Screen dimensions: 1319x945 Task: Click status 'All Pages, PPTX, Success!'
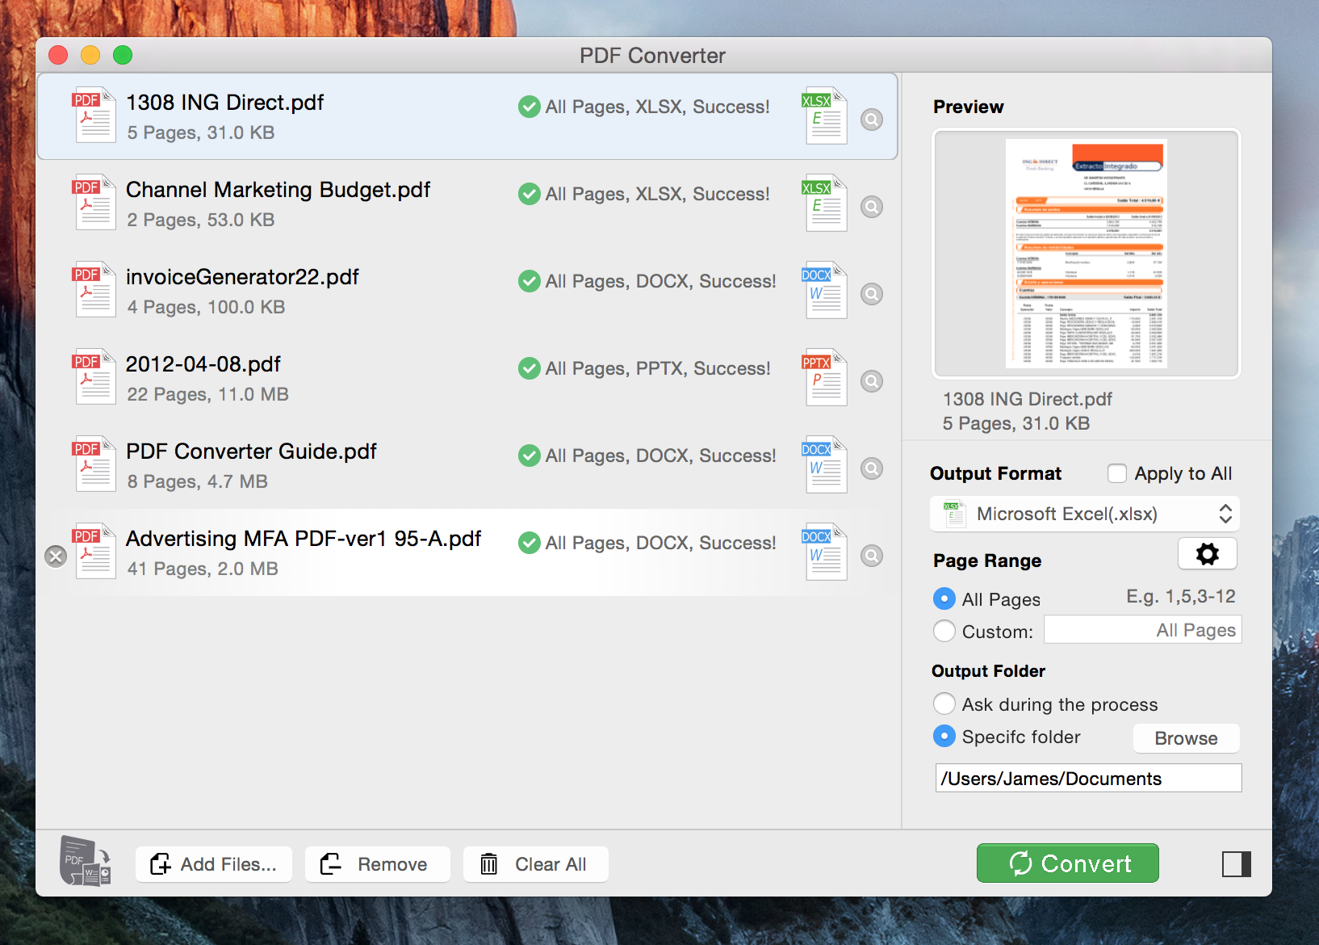658,368
